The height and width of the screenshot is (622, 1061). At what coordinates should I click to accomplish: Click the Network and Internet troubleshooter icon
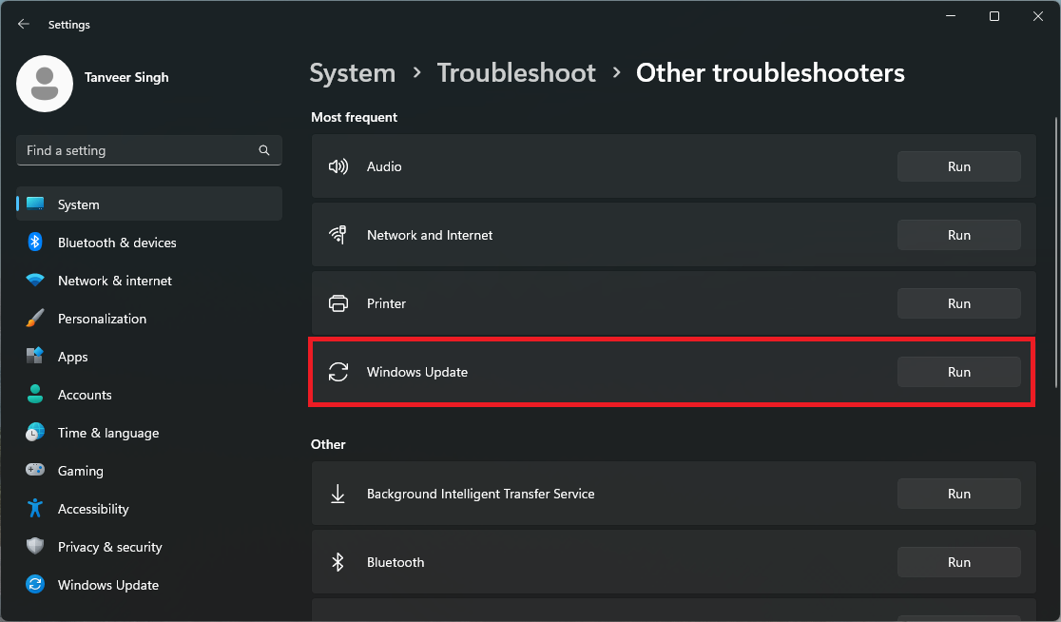(338, 234)
